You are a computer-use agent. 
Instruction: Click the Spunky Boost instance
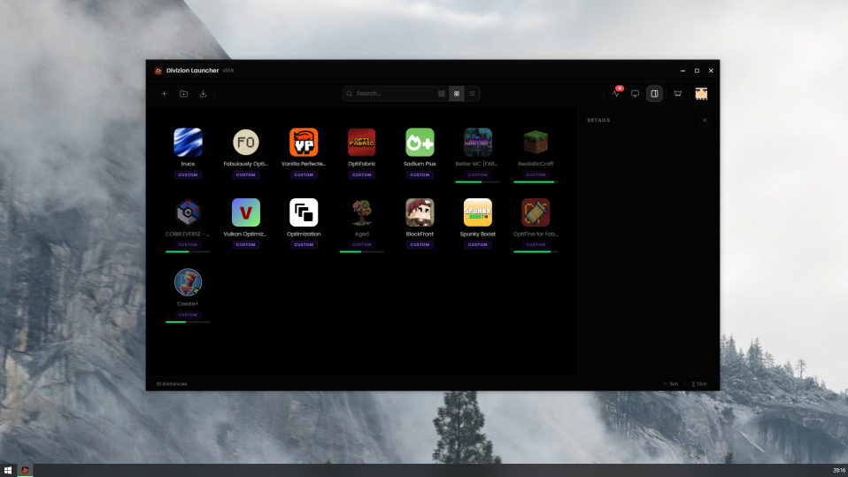pyautogui.click(x=478, y=212)
